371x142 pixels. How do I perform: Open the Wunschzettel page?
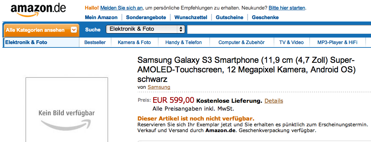tap(191, 17)
